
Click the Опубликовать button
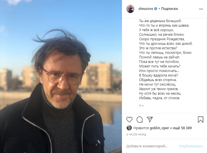click(191, 146)
